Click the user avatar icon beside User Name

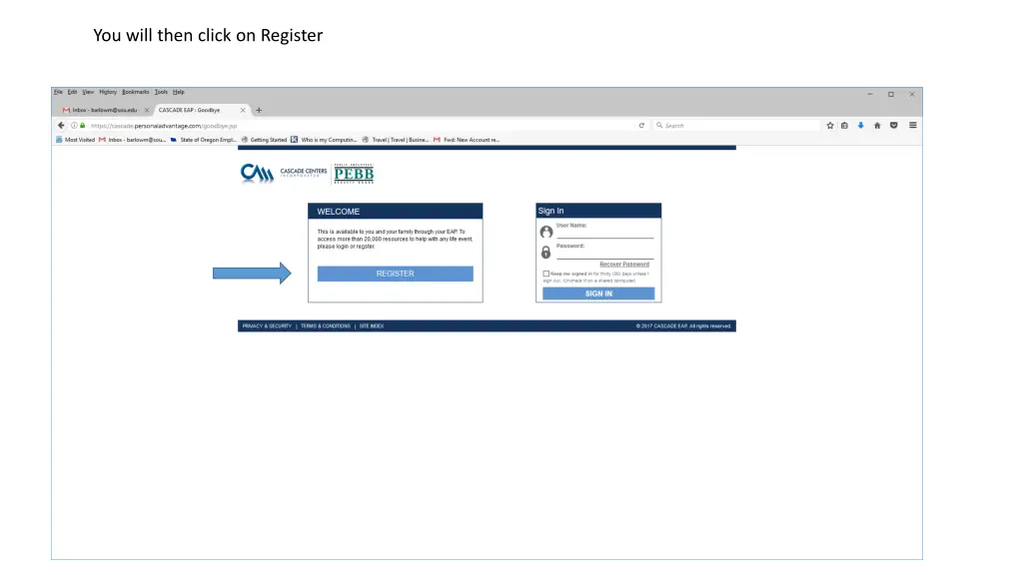coord(546,232)
